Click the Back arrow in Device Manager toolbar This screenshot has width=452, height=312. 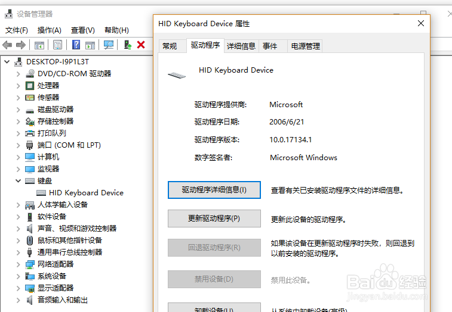pyautogui.click(x=7, y=45)
